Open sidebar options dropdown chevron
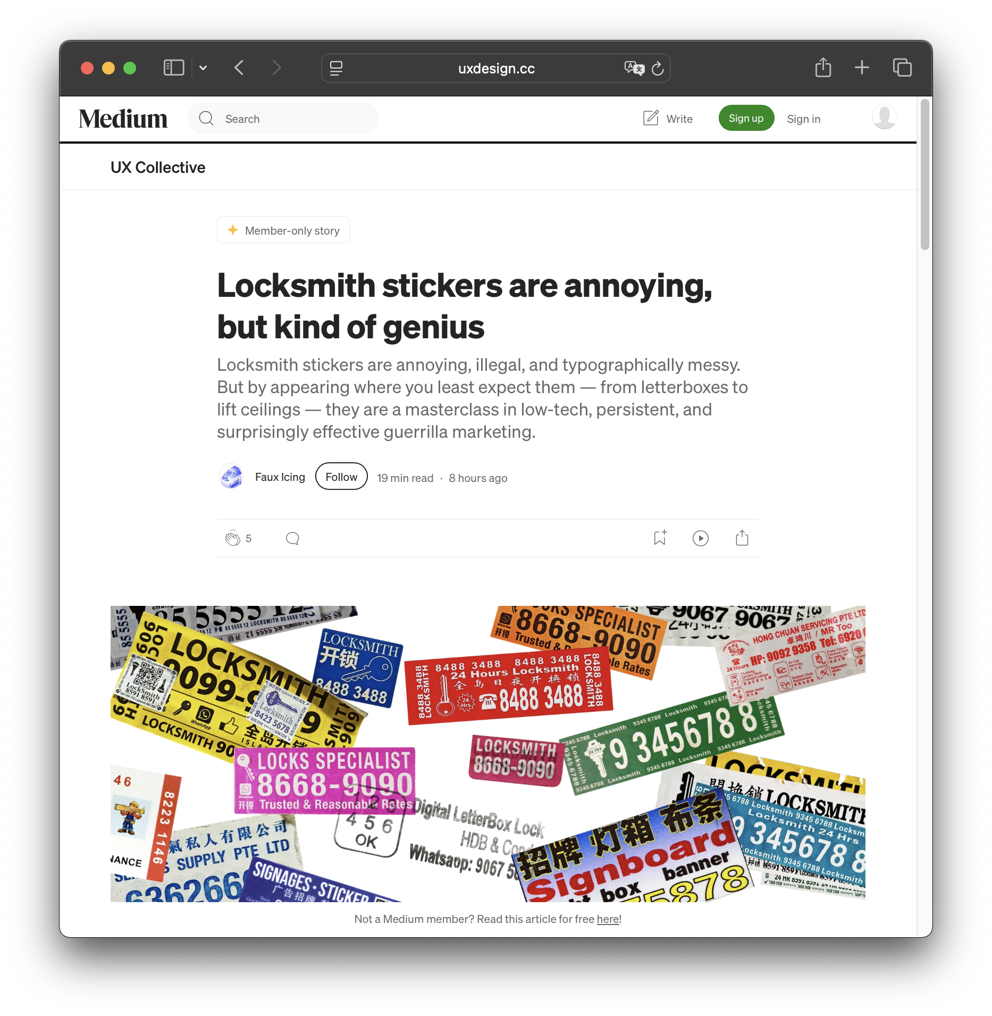 click(203, 68)
